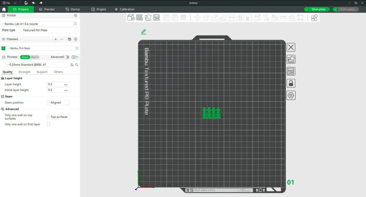This screenshot has height=197, width=366.
Task: Switch to the Project tab
Action: click(x=99, y=9)
